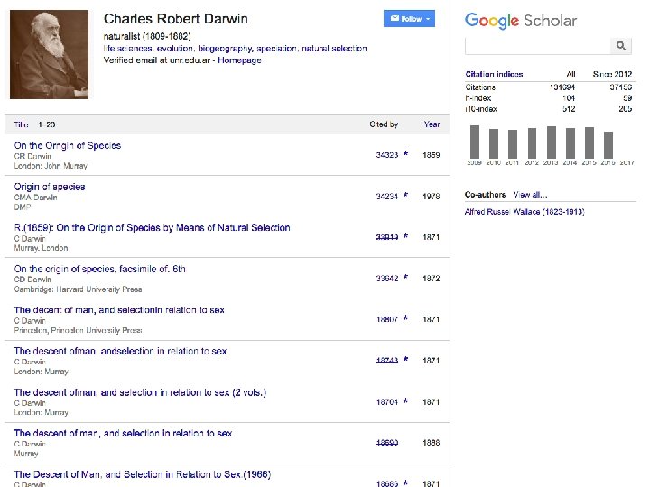The height and width of the screenshot is (487, 650).
Task: Click the 'View all...' co-authors link
Action: point(530,195)
